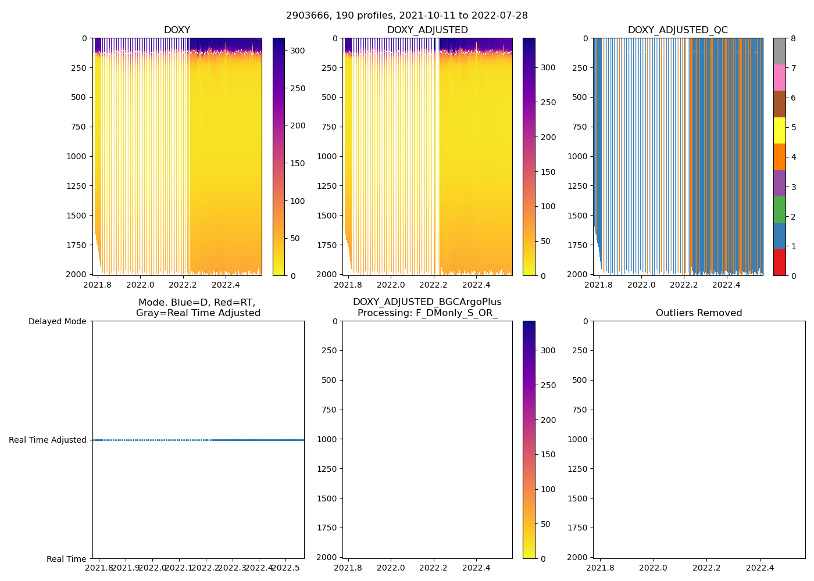Click the brown QC colorbar segment

tap(779, 104)
